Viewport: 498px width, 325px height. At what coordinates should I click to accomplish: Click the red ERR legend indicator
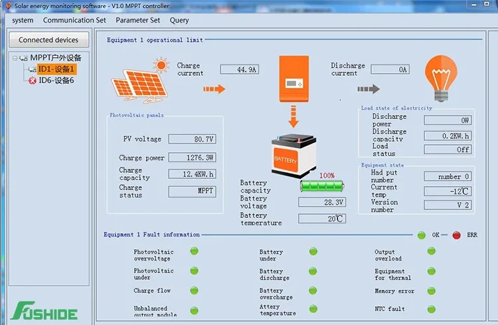456,235
